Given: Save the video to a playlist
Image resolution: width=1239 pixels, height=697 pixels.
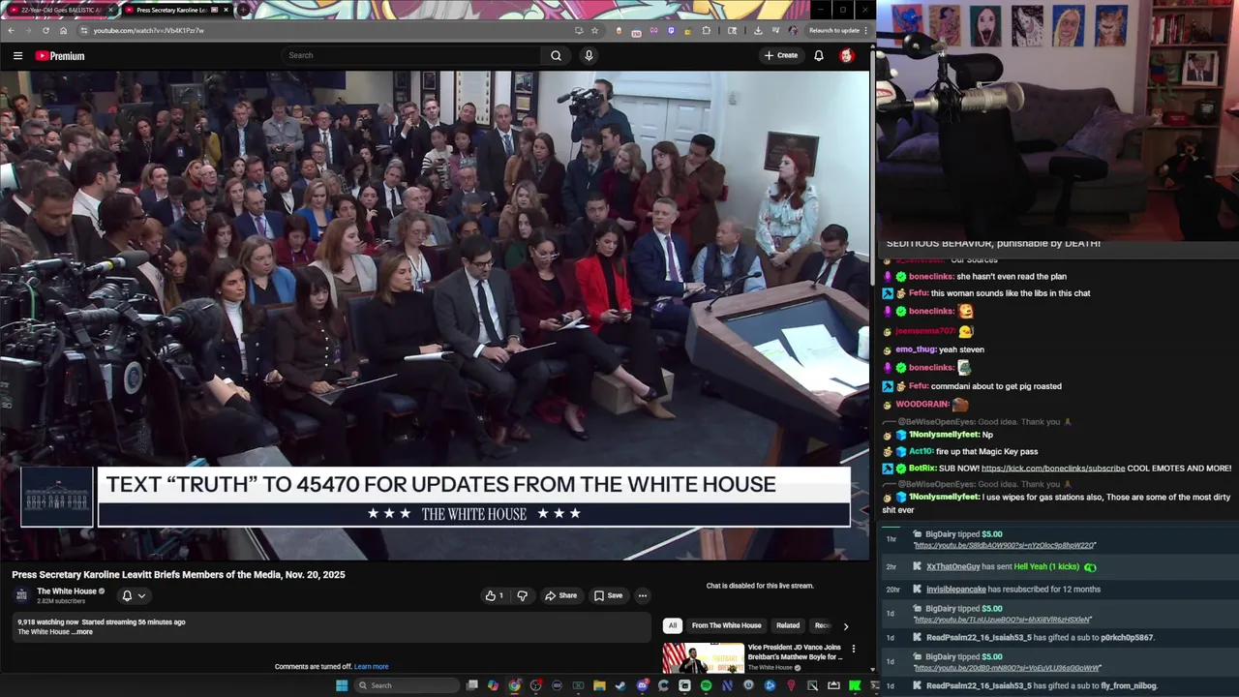Looking at the screenshot, I should click(x=608, y=595).
